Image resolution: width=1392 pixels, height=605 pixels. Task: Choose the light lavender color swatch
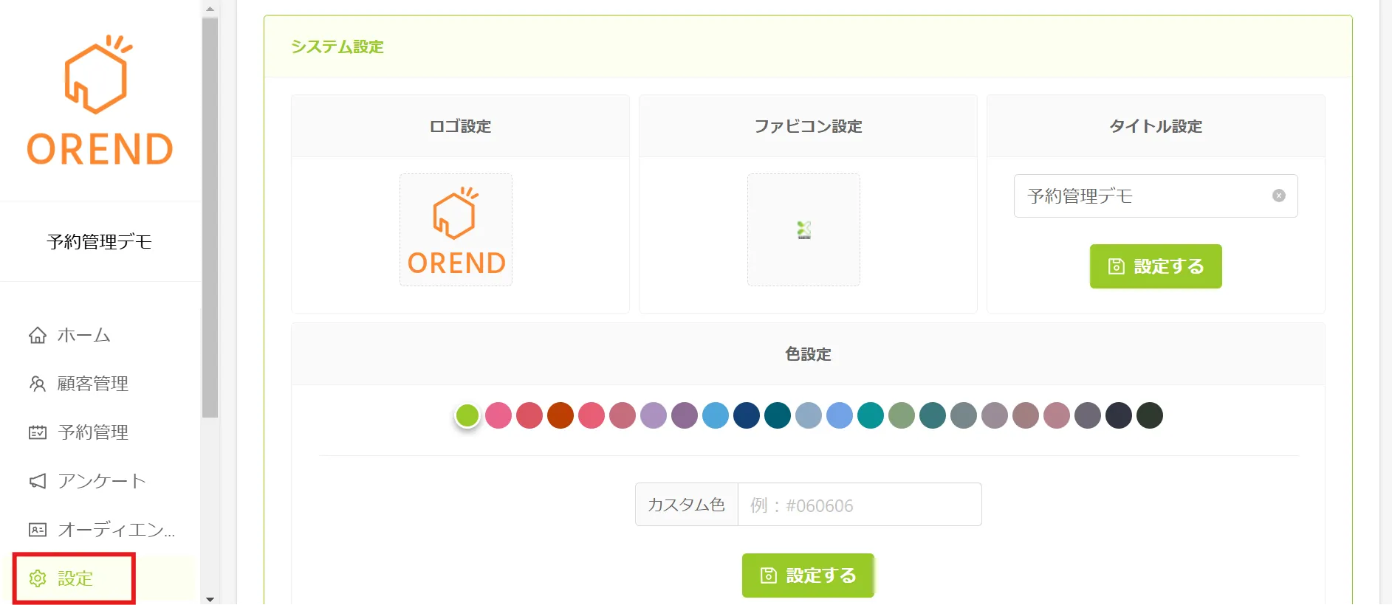click(654, 415)
